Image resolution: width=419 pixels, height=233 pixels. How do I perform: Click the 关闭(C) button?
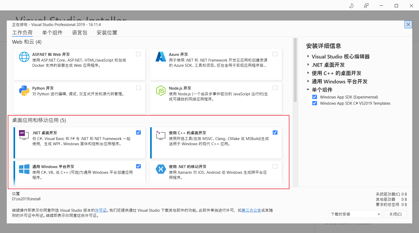[x=396, y=214]
